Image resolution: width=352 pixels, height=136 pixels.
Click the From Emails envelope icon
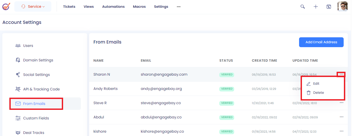click(18, 104)
